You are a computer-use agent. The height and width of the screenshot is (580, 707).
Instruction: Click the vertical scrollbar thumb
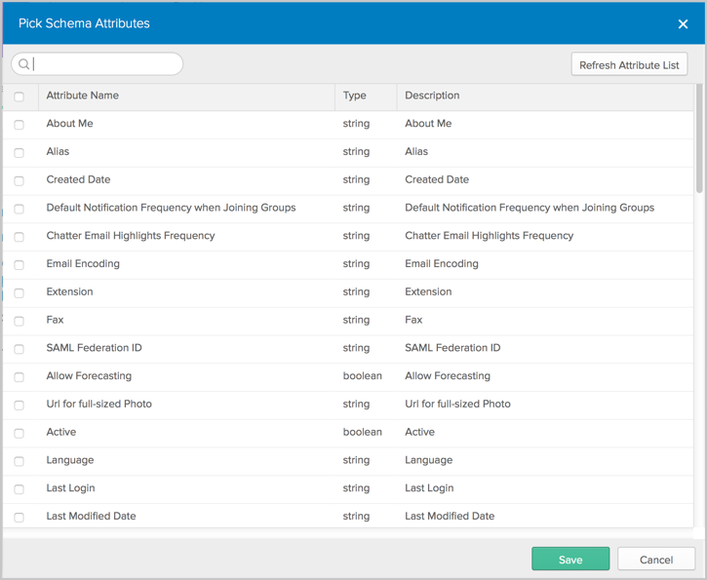pyautogui.click(x=698, y=138)
